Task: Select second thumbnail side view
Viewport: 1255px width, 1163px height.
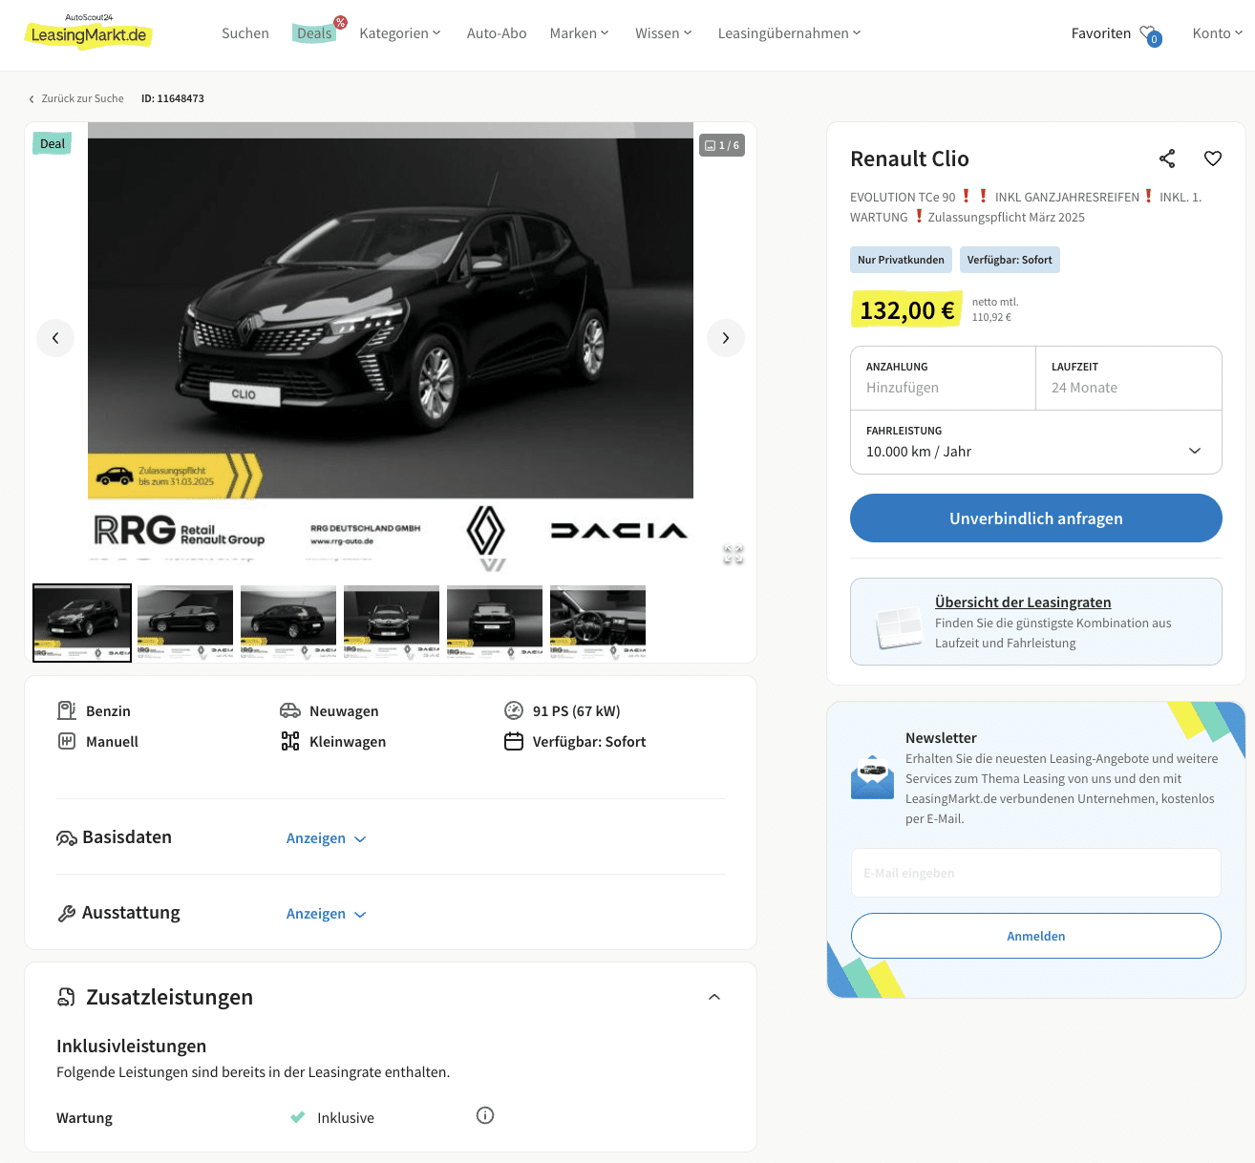Action: (185, 623)
